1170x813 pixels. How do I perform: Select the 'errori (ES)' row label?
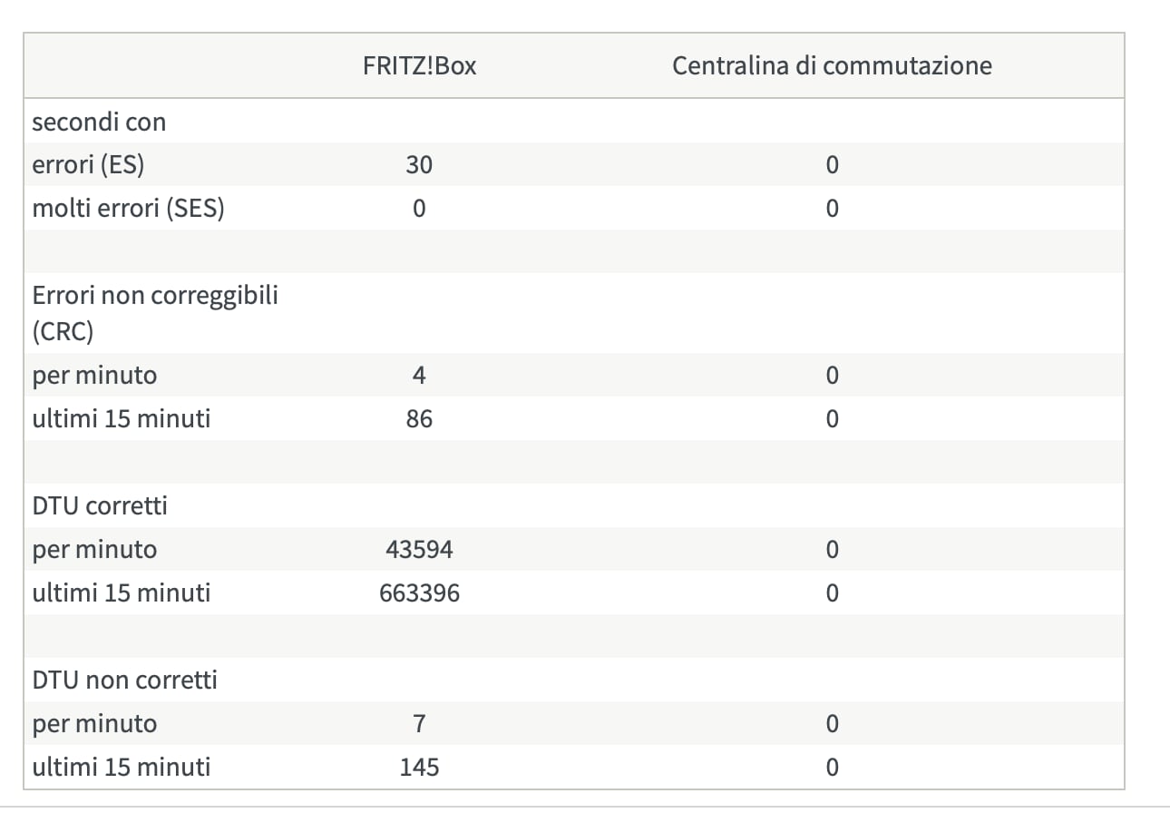[x=88, y=165]
